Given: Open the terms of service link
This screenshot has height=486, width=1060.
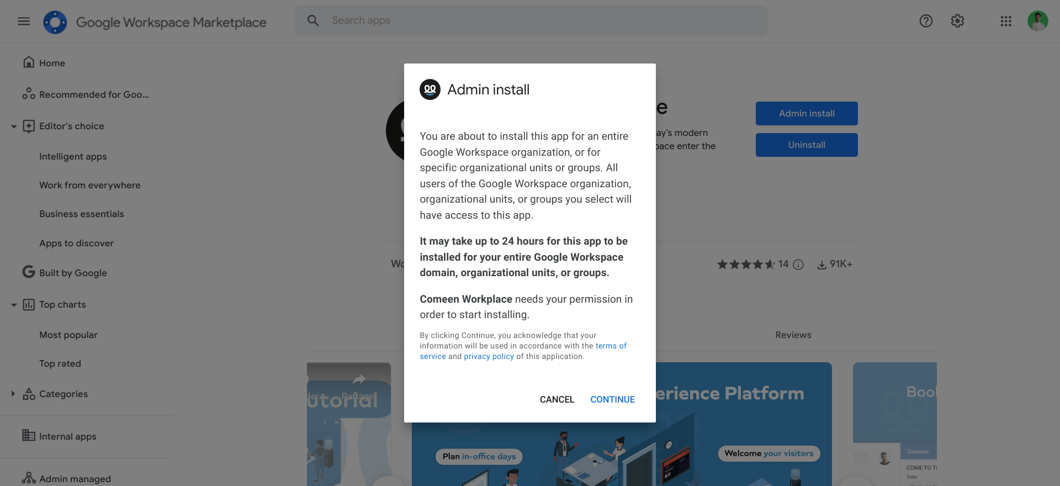Looking at the screenshot, I should coord(523,351).
